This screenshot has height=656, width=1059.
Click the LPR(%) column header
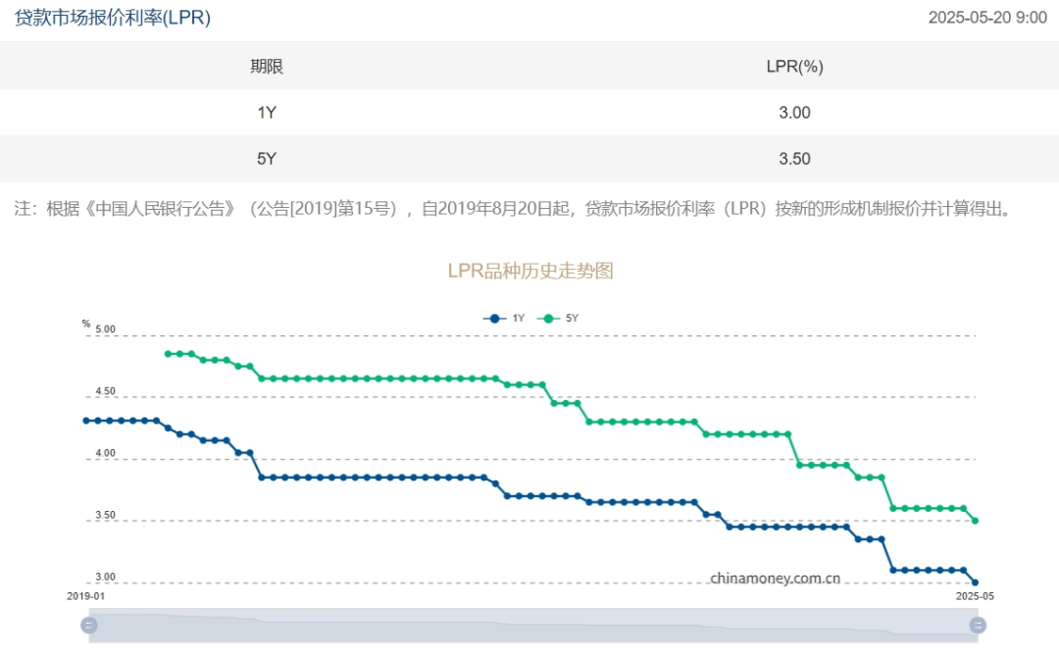(x=794, y=67)
